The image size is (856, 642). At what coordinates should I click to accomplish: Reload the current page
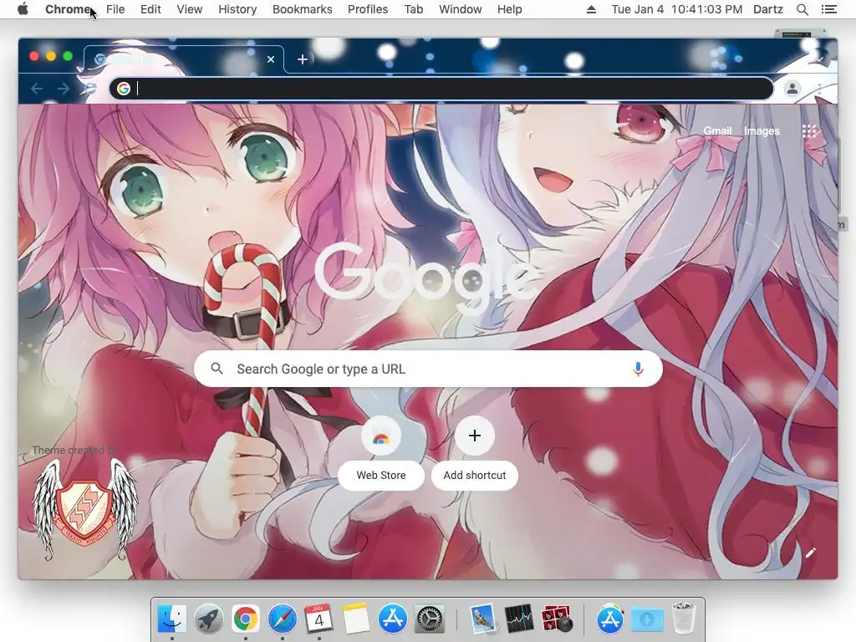(90, 89)
